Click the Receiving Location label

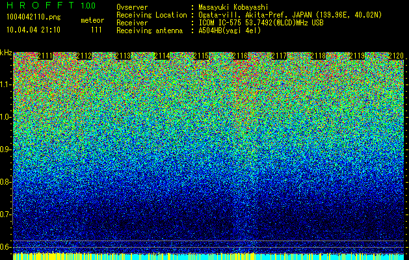coord(152,15)
